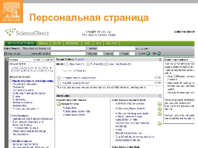Open Chemistry subject
Image resolution: width=198 pixels, height=148 pixels.
point(18,87)
